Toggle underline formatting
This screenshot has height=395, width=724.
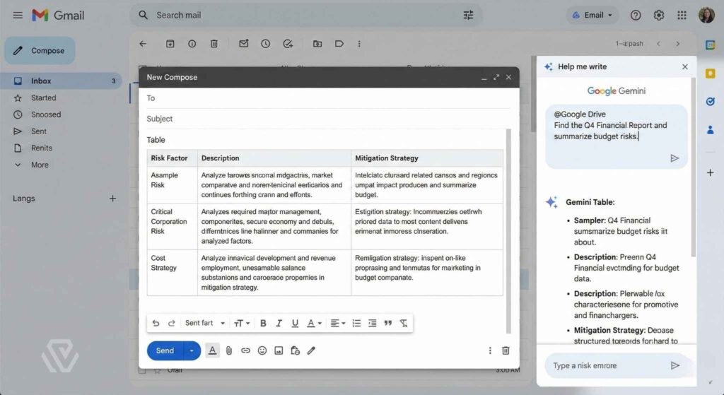tap(295, 323)
